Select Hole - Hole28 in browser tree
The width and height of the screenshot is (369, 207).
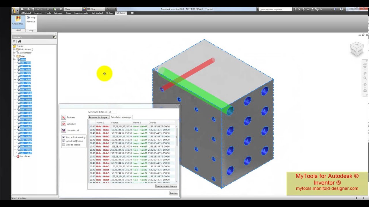pos(26,153)
